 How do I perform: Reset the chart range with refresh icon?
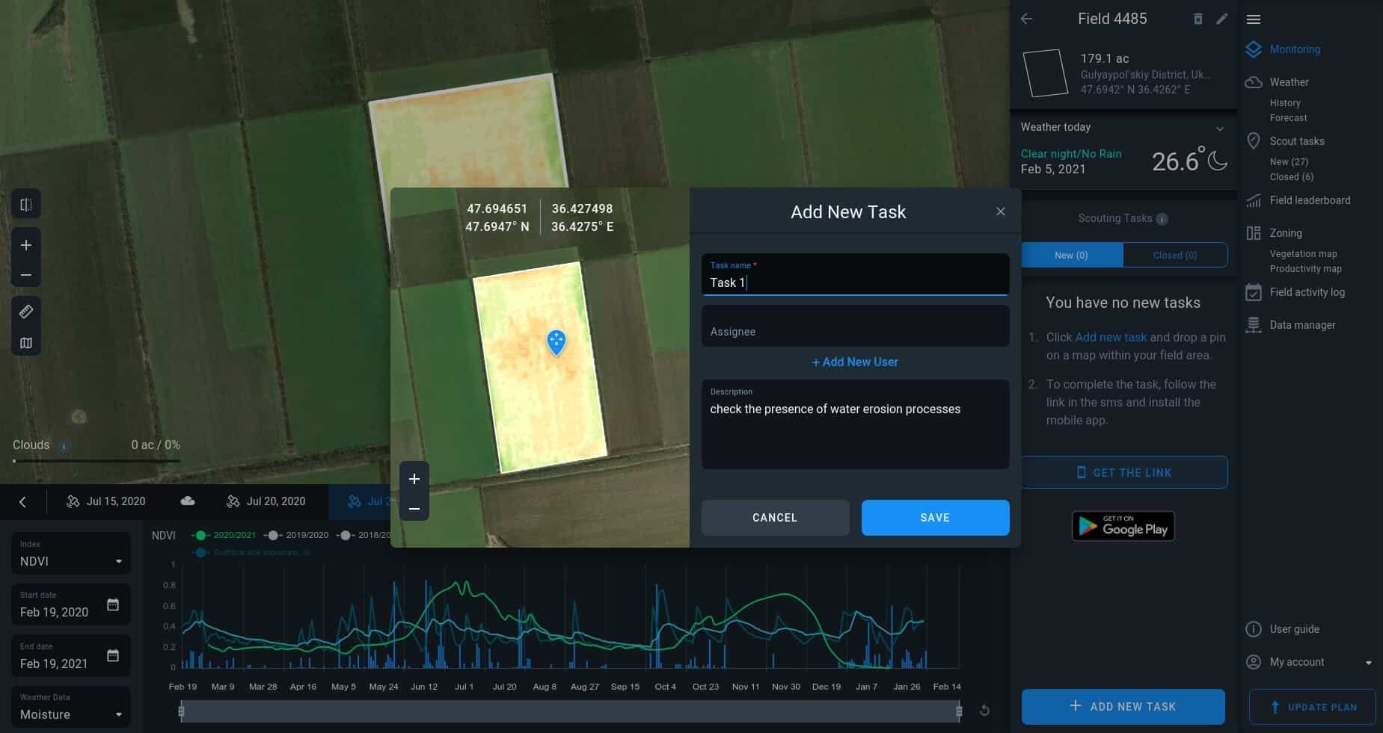984,711
